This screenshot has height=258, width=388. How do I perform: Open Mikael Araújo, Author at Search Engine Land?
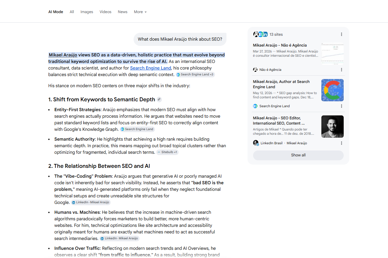[x=281, y=84]
